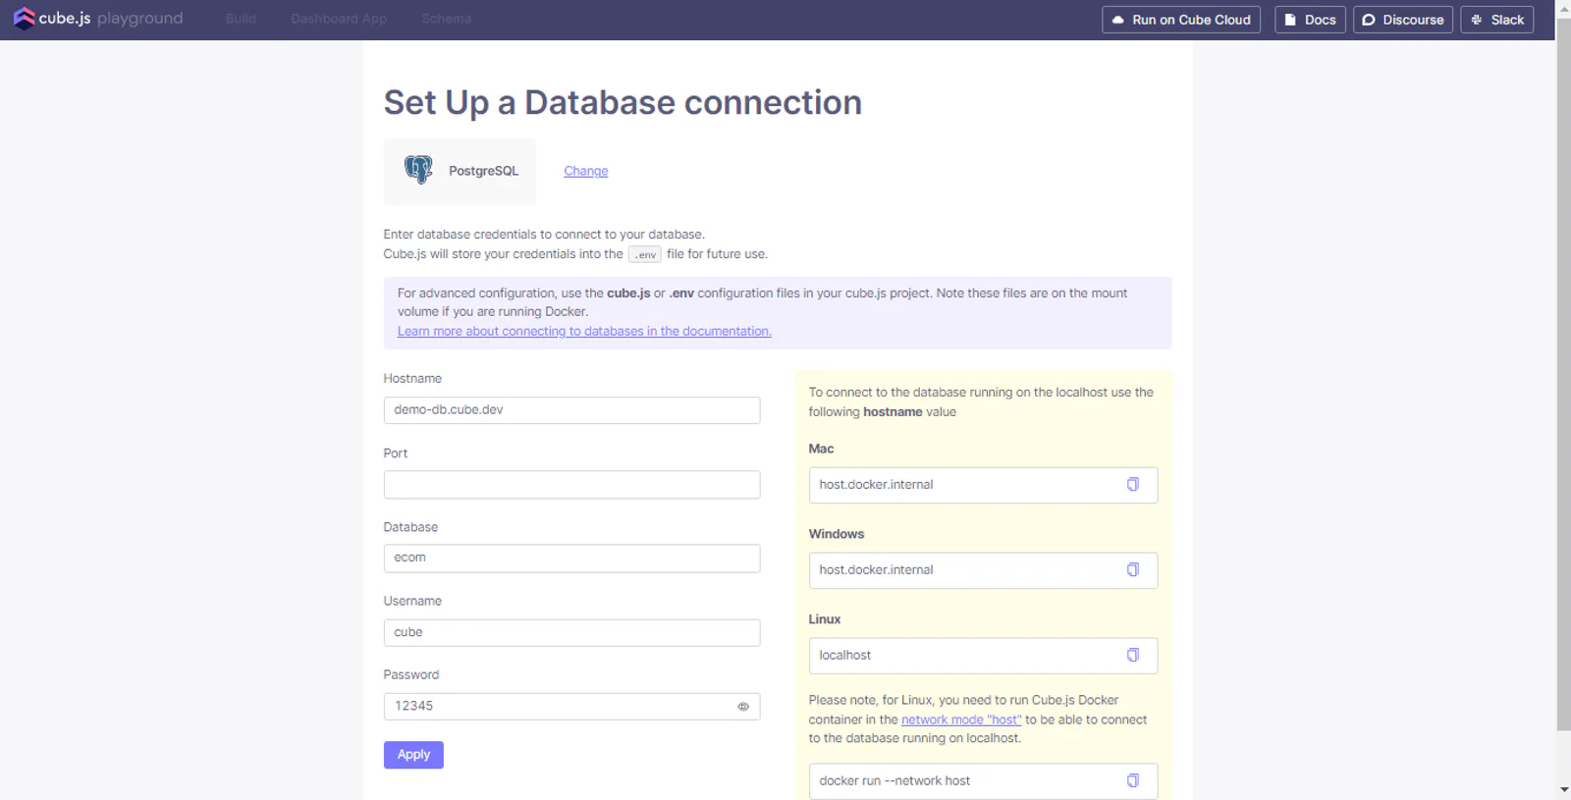Viewport: 1571px width, 800px height.
Task: Toggle password visibility eye icon
Action: [x=743, y=707]
